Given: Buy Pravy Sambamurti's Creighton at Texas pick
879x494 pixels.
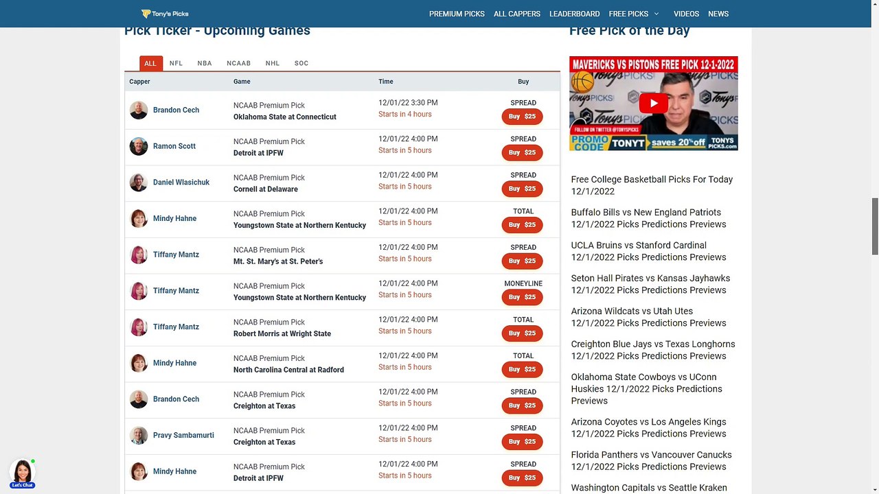Looking at the screenshot, I should [522, 442].
